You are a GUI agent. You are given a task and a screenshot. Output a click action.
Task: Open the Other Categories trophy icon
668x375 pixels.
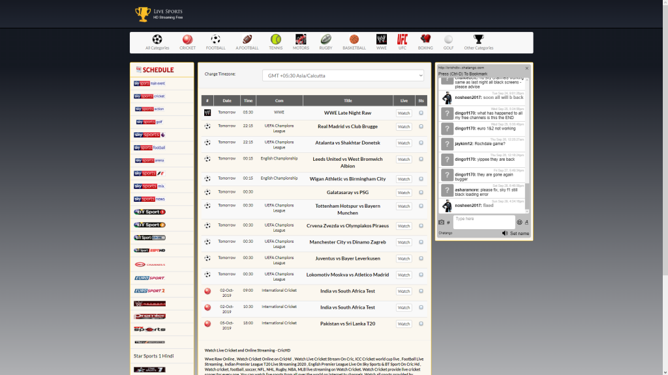[478, 40]
